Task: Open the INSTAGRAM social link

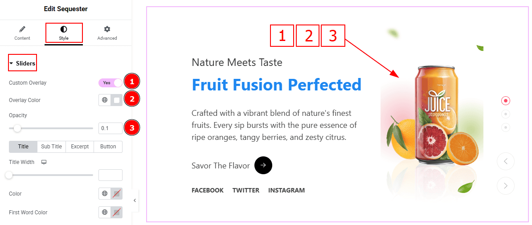Action: click(x=286, y=190)
